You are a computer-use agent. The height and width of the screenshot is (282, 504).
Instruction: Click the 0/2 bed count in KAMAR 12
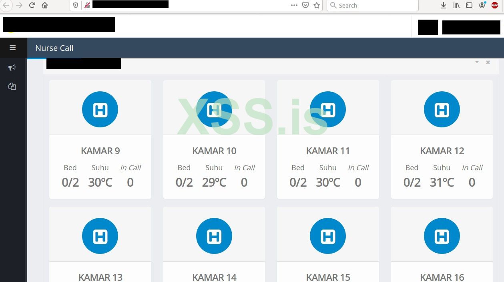coord(412,183)
